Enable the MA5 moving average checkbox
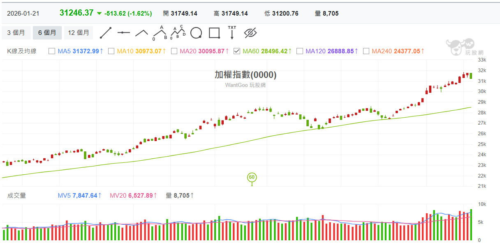 pos(52,51)
